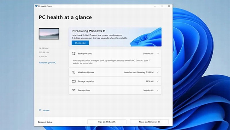Click the Backup & sync icon
This screenshot has width=230, height=130.
click(x=74, y=54)
